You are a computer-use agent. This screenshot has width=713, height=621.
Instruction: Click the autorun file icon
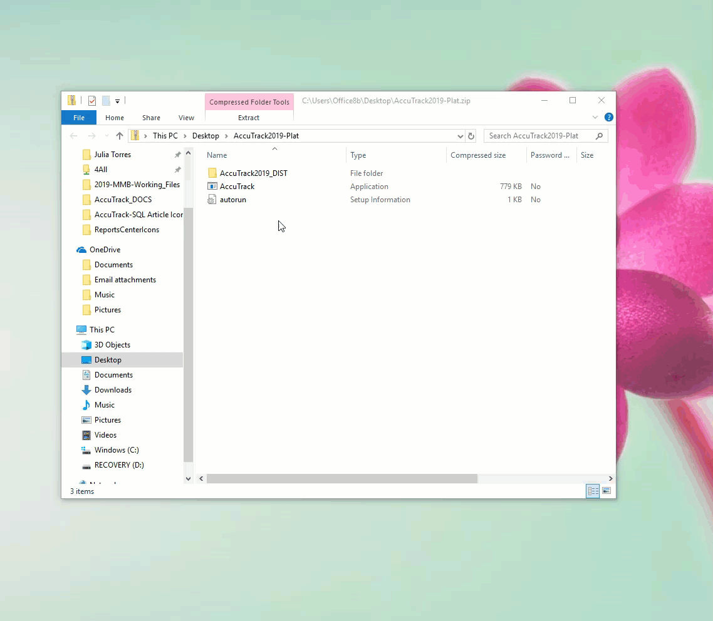[212, 200]
